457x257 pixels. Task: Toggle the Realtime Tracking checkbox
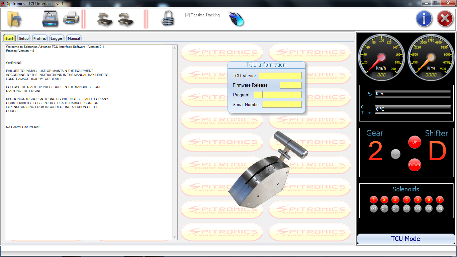[x=188, y=15]
